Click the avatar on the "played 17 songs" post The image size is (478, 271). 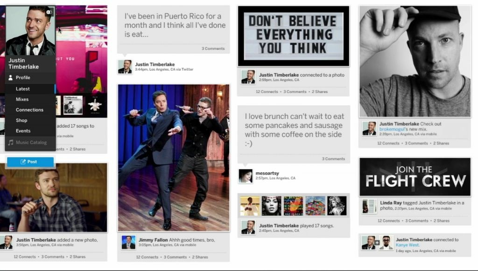(248, 228)
